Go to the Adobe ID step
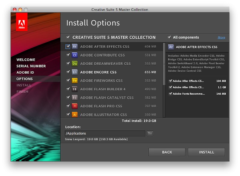The image size is (240, 176). (x=25, y=72)
